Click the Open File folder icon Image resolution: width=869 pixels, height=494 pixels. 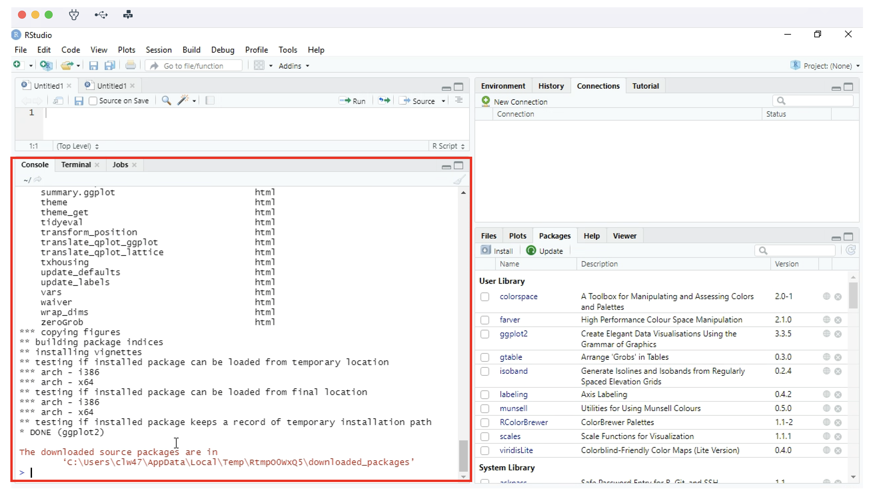[x=67, y=65]
